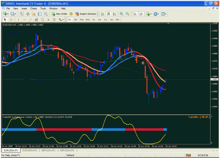Toggle the Expert Advisors button

click(86, 14)
